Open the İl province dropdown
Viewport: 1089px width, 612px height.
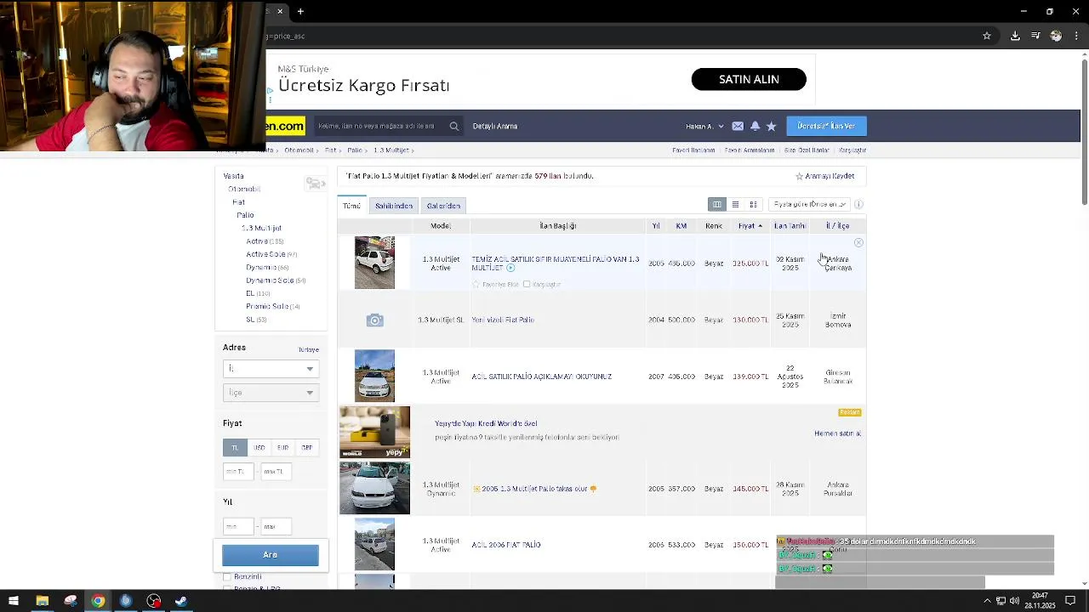[271, 368]
